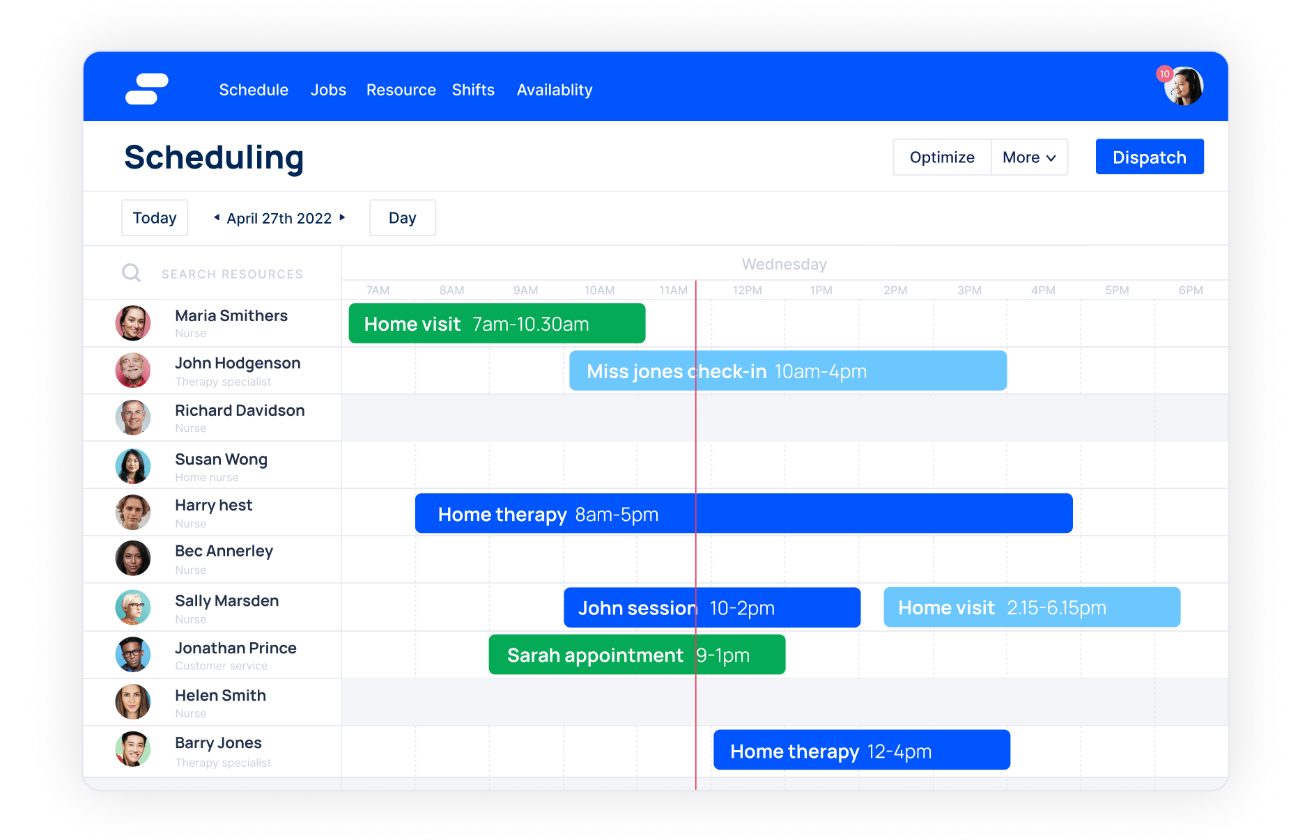1314x840 pixels.
Task: Expand the More dropdown
Action: 1029,157
